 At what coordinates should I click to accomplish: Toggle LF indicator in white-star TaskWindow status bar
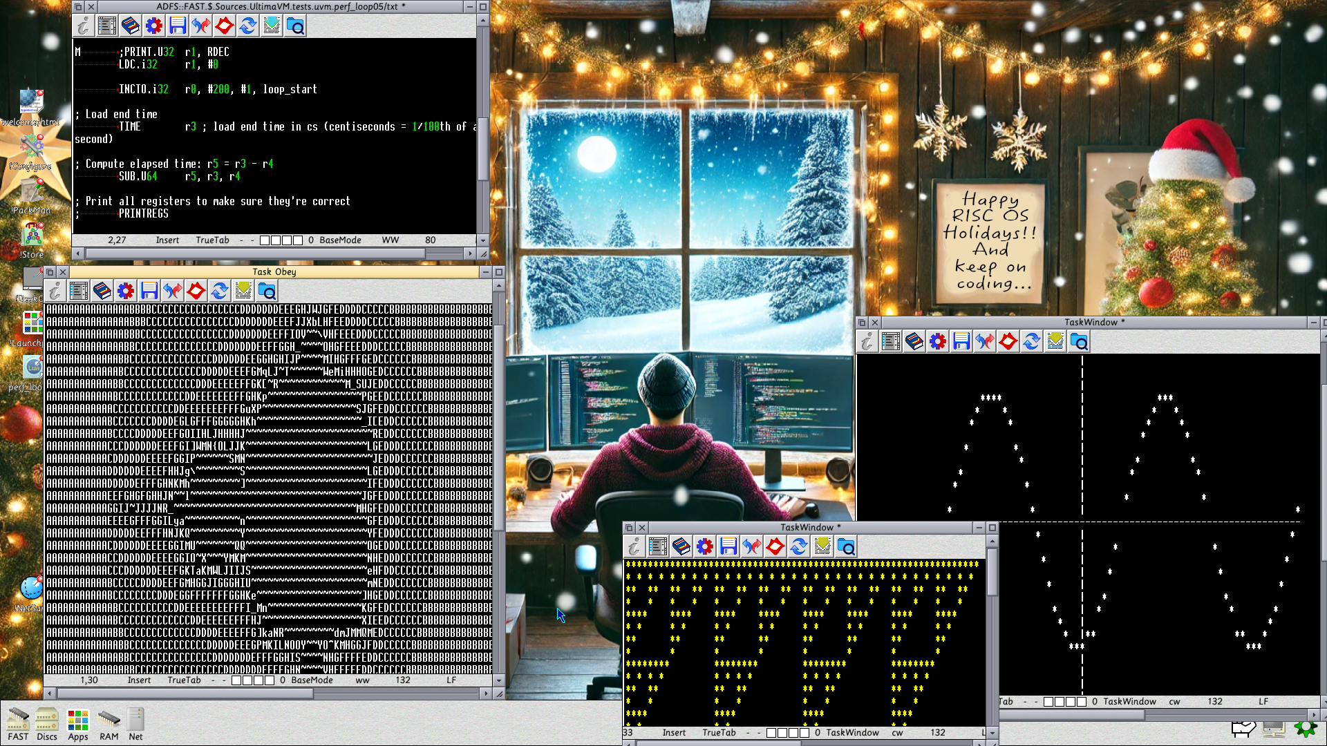[x=1263, y=702]
